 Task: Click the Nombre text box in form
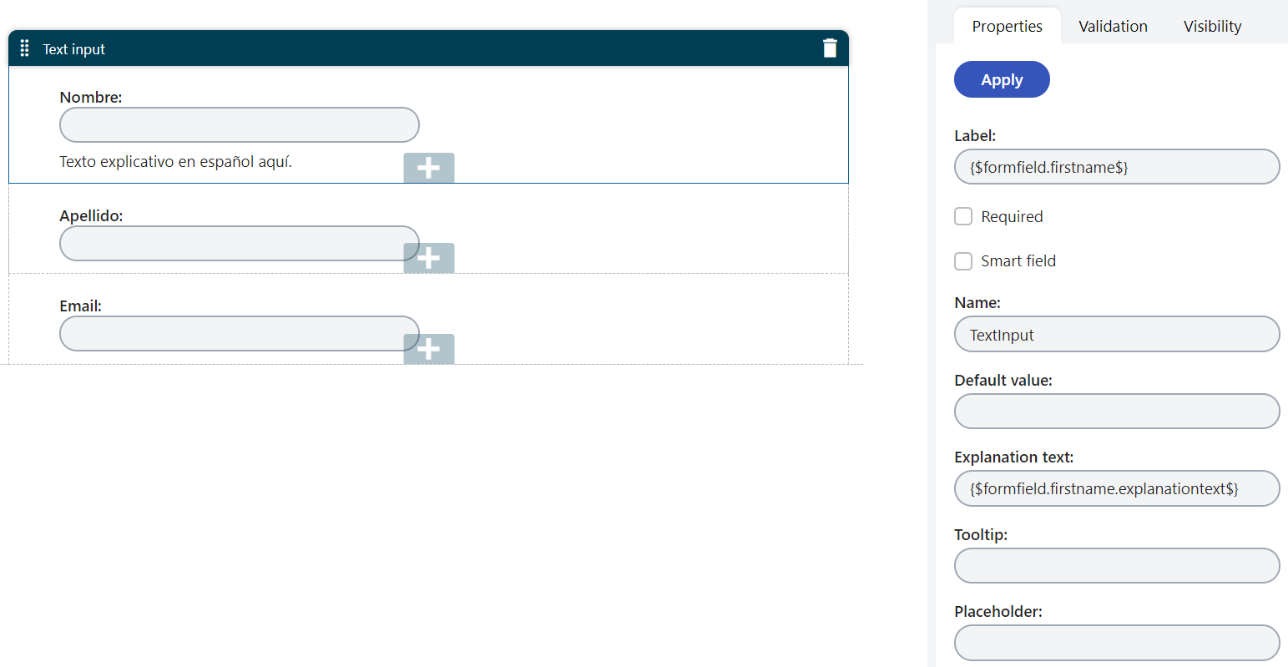[x=240, y=124]
